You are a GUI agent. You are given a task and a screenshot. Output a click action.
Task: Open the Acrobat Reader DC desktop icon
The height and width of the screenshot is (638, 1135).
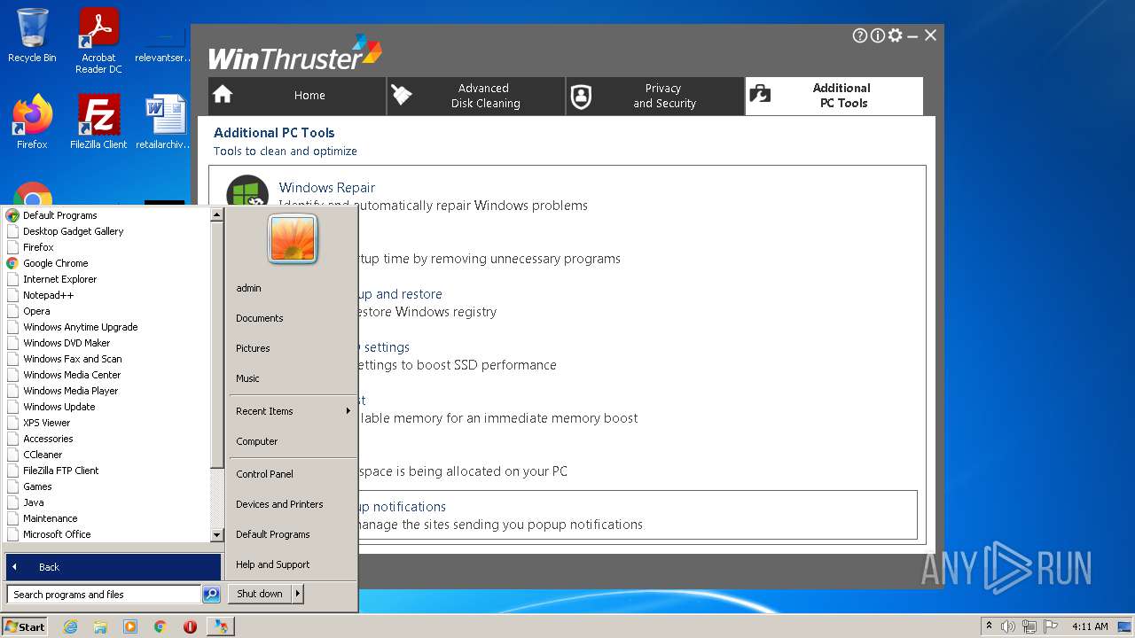(x=98, y=41)
